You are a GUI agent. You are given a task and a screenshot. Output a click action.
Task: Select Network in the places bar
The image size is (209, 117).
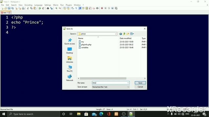(x=70, y=78)
